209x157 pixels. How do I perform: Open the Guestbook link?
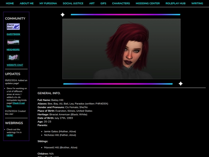click(x=14, y=35)
